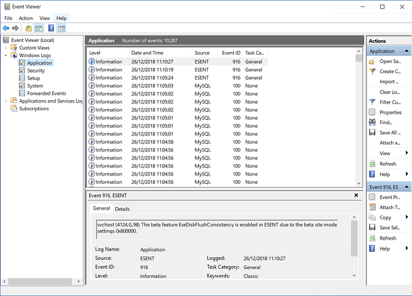The width and height of the screenshot is (412, 296).
Task: Open Create Custom View in Actions pane
Action: click(390, 71)
